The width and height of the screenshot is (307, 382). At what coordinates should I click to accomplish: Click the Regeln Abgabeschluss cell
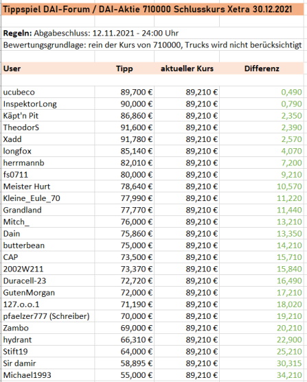(x=91, y=33)
